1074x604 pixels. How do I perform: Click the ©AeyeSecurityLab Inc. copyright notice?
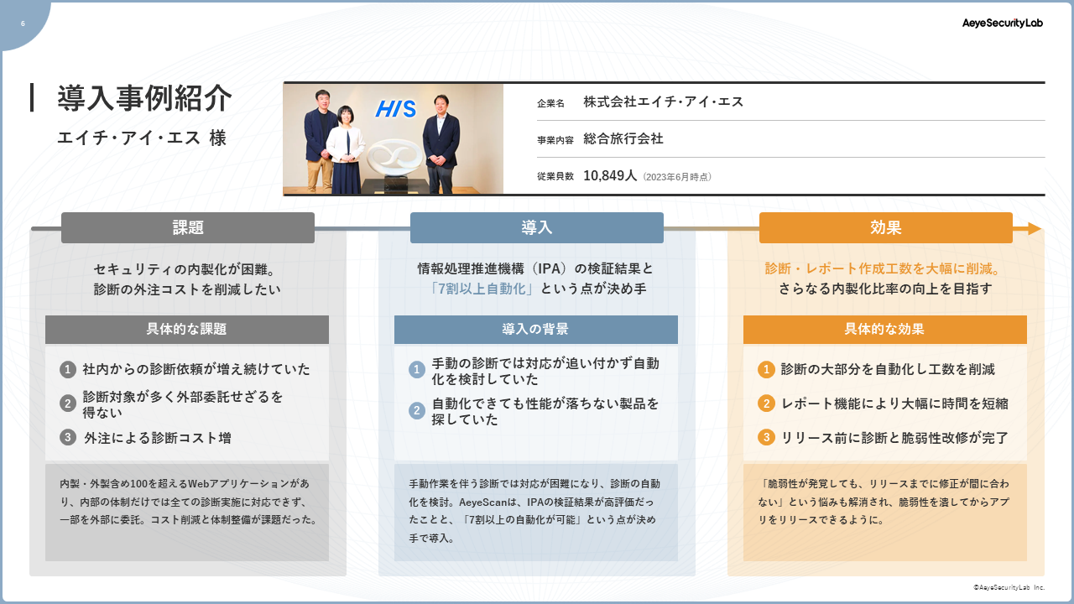click(1009, 588)
